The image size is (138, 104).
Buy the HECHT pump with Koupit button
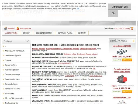pos(127,92)
